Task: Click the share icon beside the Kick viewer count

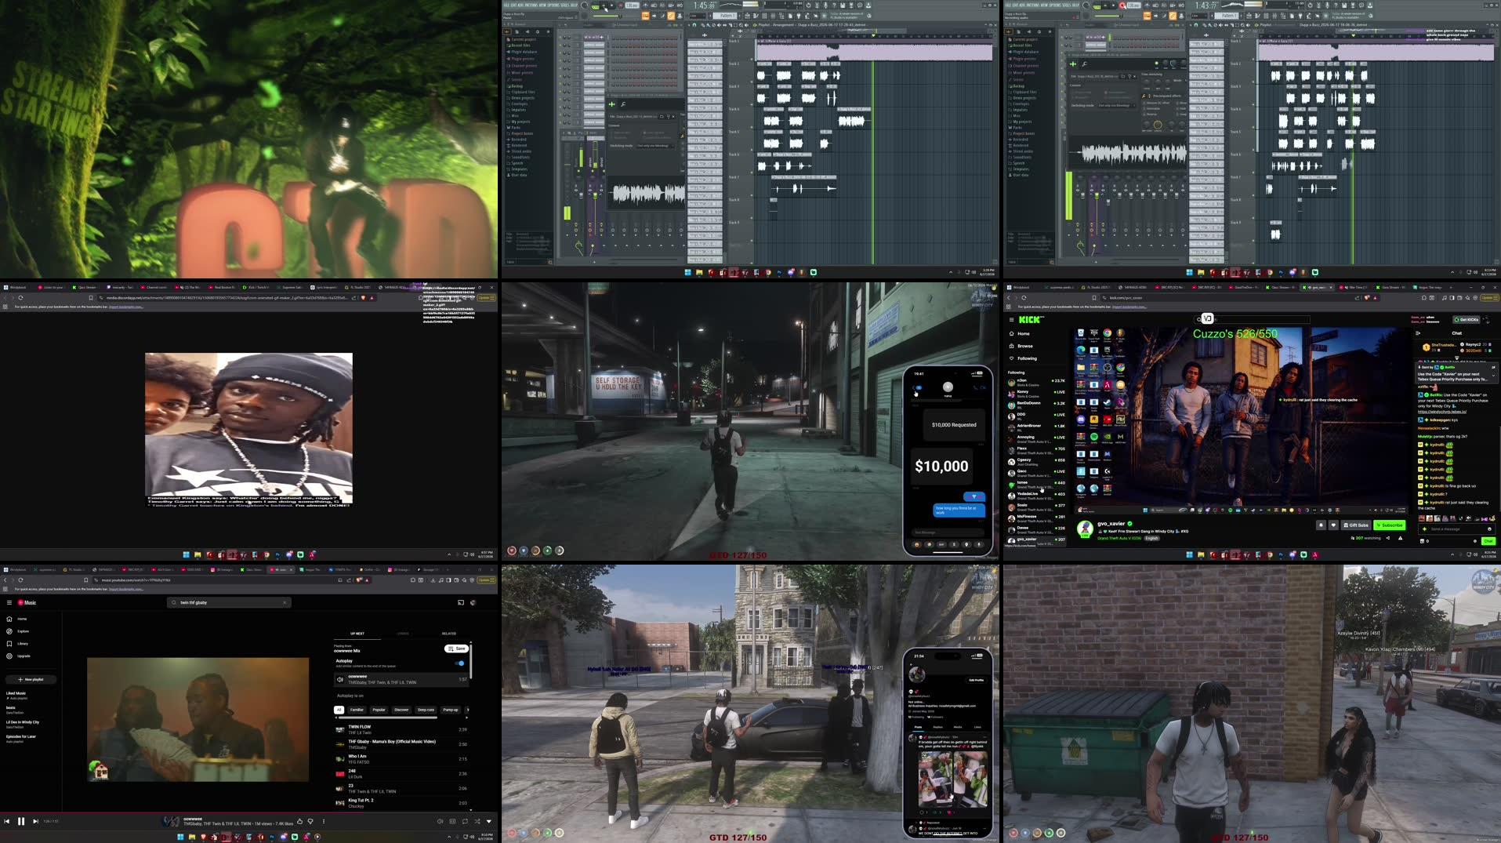Action: (1388, 538)
